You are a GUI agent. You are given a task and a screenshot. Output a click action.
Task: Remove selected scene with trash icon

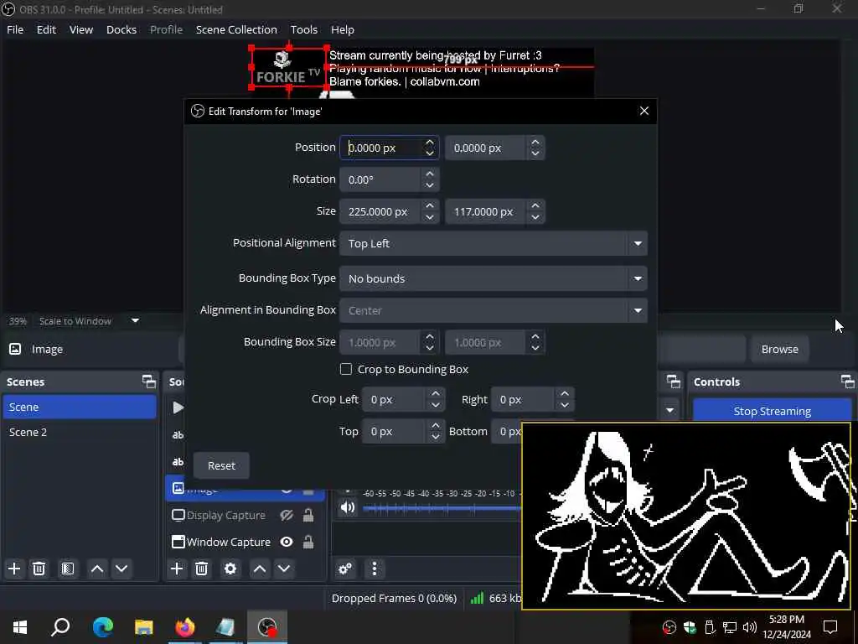click(x=39, y=569)
